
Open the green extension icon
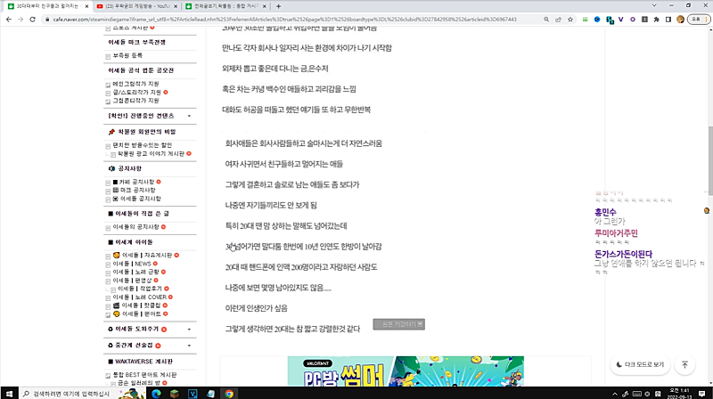coord(585,20)
